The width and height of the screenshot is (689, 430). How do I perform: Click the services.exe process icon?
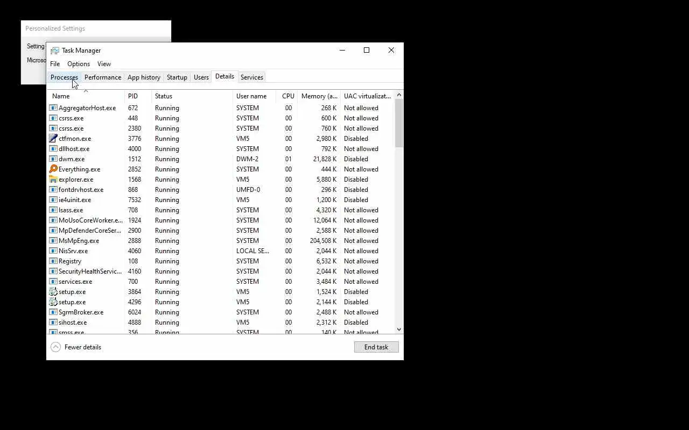(53, 282)
